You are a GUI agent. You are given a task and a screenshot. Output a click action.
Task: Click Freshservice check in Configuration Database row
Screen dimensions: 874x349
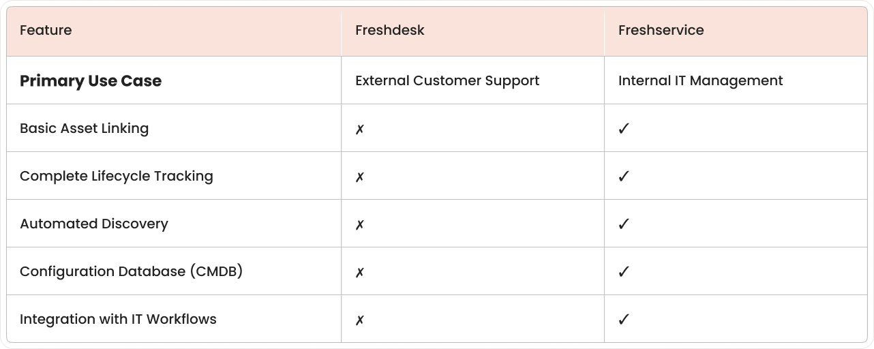(623, 272)
